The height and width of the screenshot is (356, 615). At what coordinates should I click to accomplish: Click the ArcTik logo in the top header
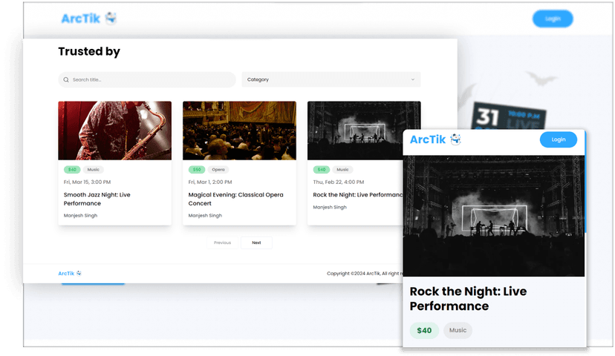(x=88, y=18)
